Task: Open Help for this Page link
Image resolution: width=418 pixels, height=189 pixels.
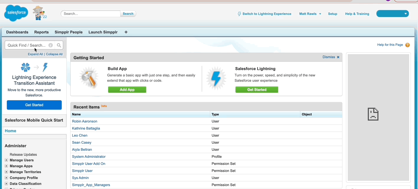Action: pos(390,45)
